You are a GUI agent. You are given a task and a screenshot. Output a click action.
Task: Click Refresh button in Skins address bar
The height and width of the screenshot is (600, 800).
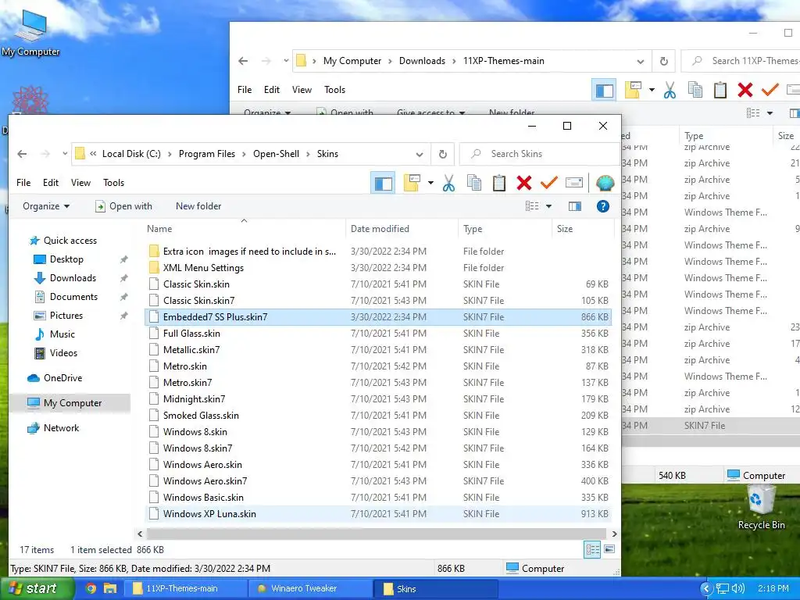[443, 154]
